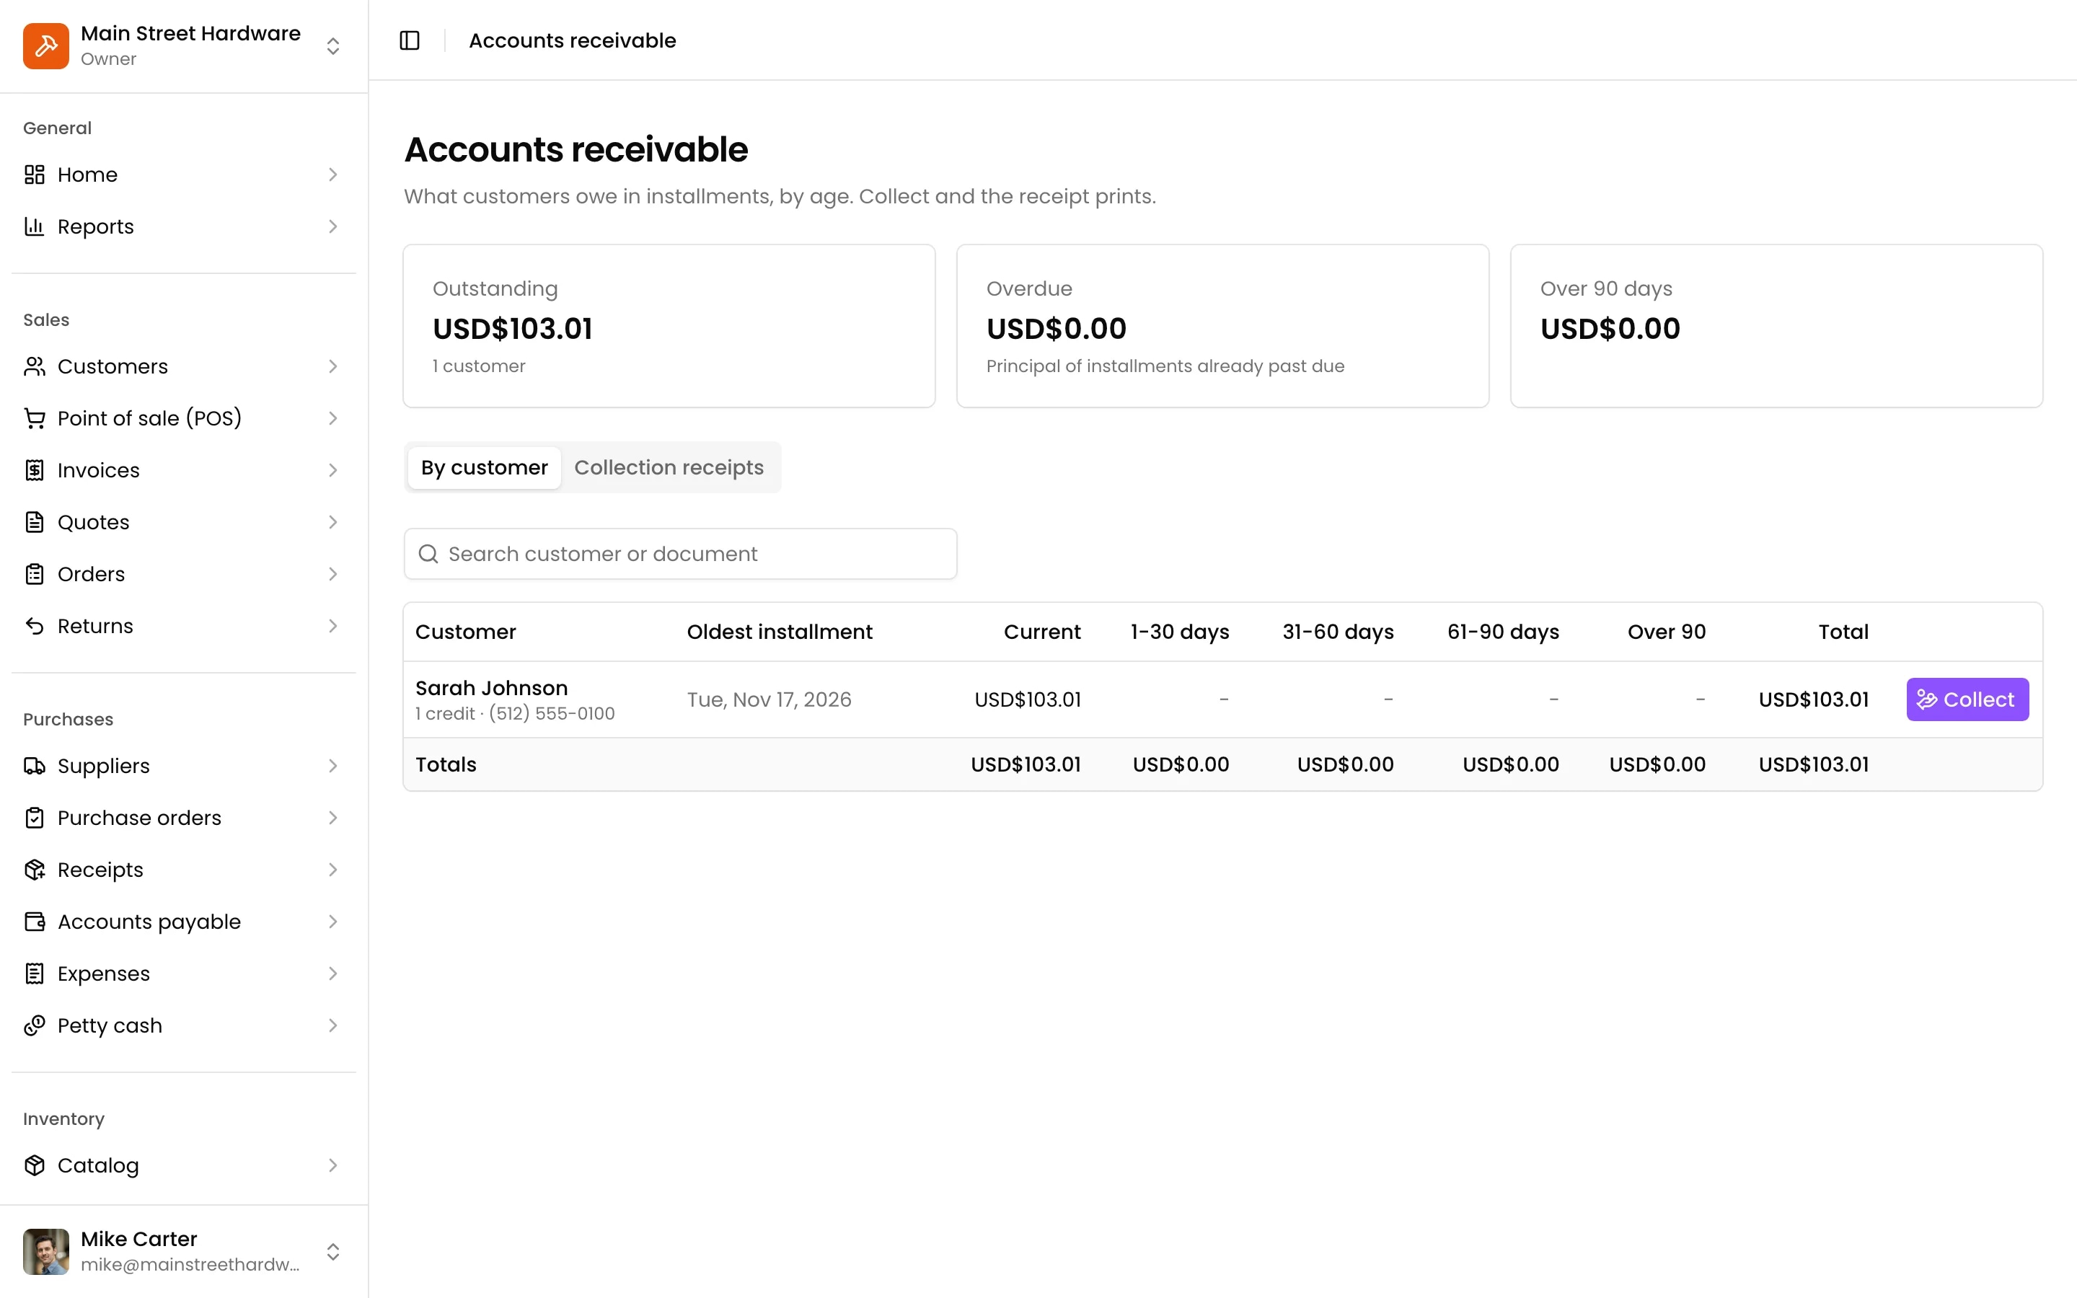Open the store switcher next to Main Street Hardware
Viewport: 2077px width, 1298px height.
[333, 45]
